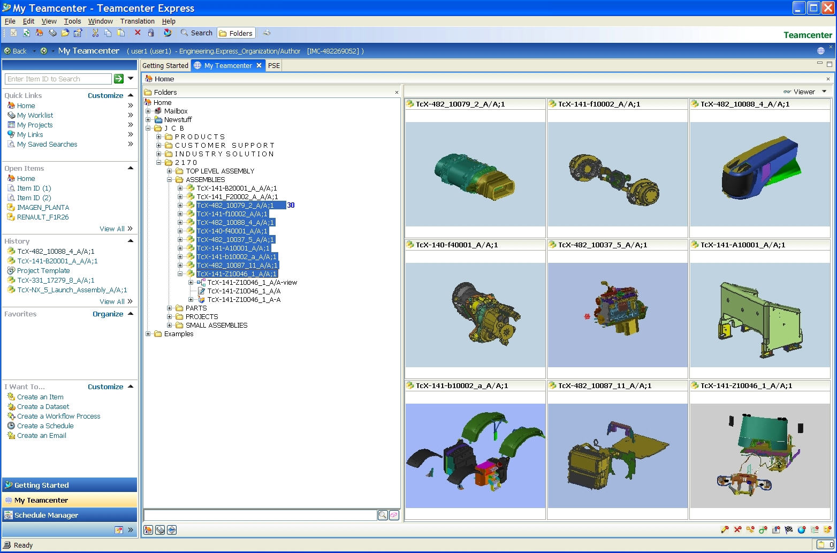Click the green search go arrow button
837x553 pixels.
[x=119, y=79]
